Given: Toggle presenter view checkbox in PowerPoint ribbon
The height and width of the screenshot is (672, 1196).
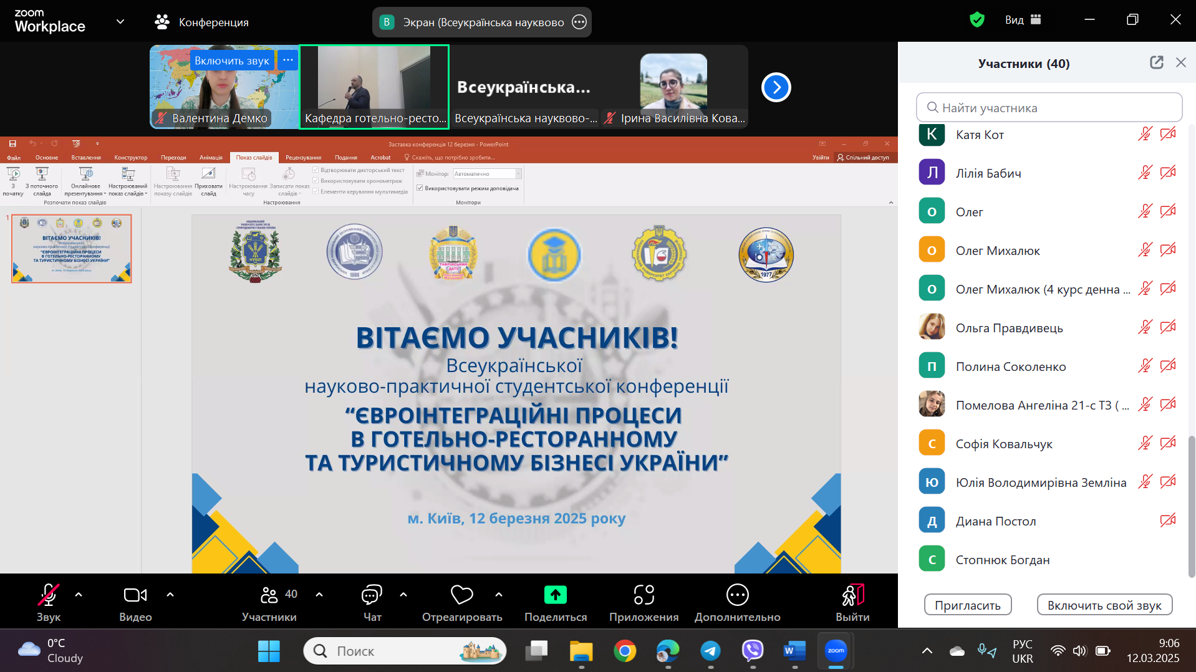Looking at the screenshot, I should click(420, 188).
